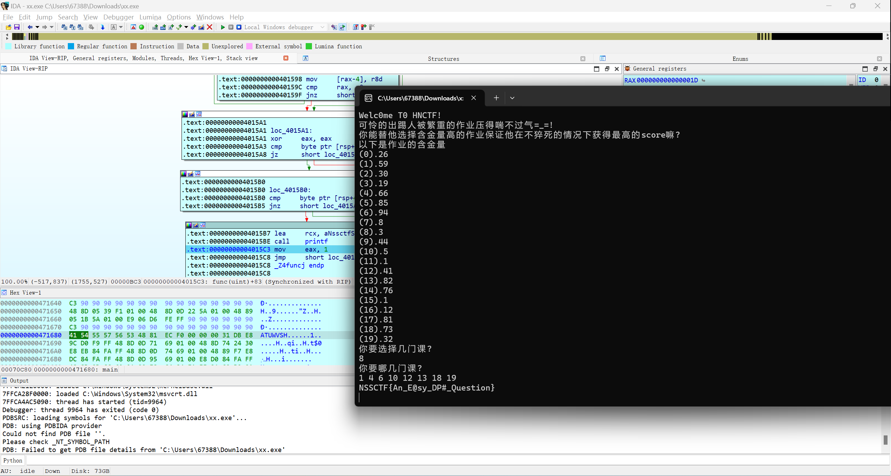Open the Debugger menu

(118, 17)
